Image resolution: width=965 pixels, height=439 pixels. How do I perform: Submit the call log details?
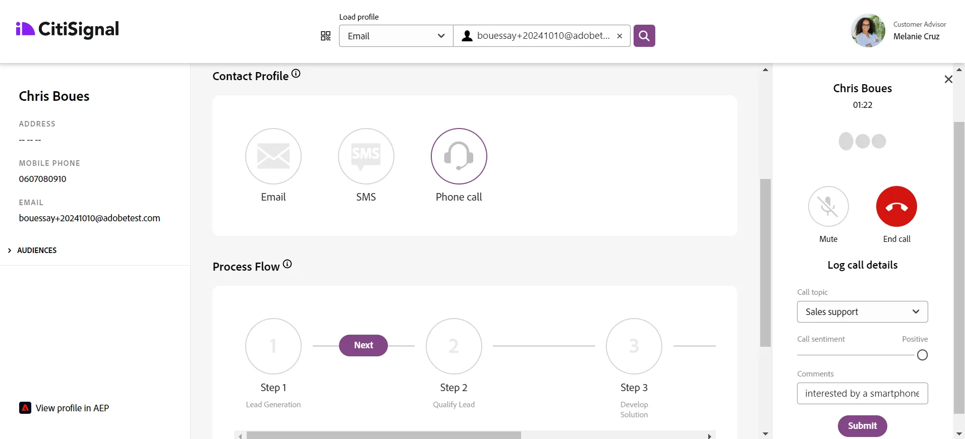pos(863,426)
